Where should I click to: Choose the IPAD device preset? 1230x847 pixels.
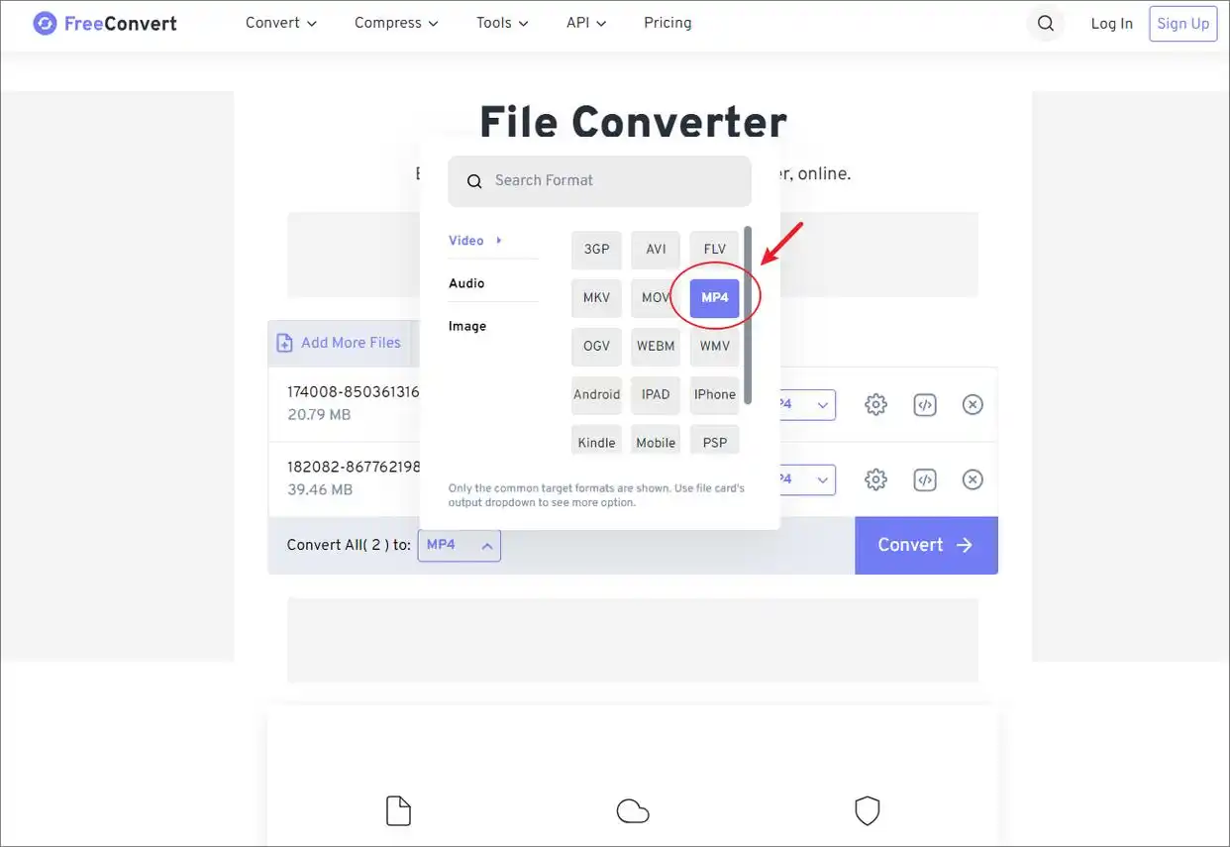coord(656,395)
